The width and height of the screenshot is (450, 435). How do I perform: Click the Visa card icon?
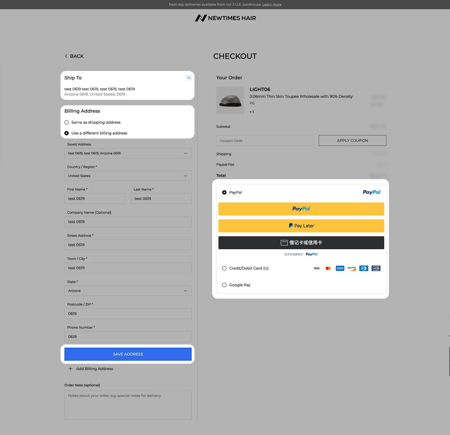317,268
